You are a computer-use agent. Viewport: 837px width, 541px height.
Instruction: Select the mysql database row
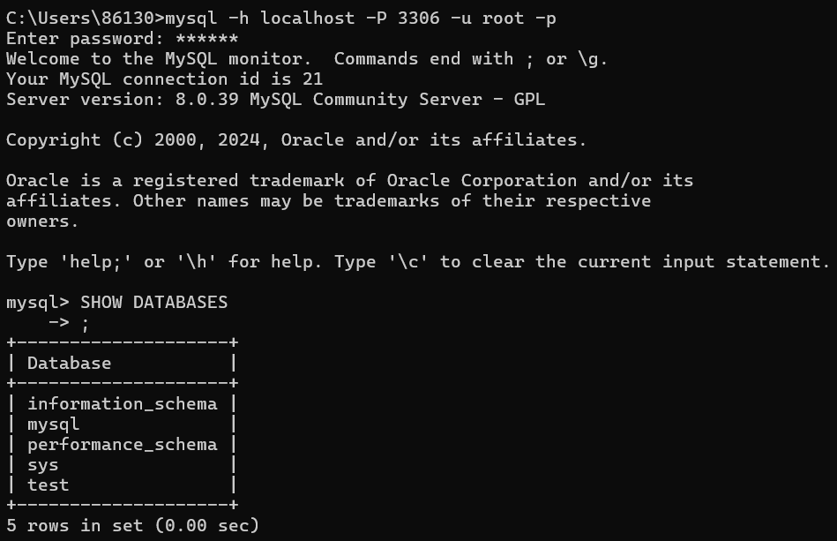(123, 424)
